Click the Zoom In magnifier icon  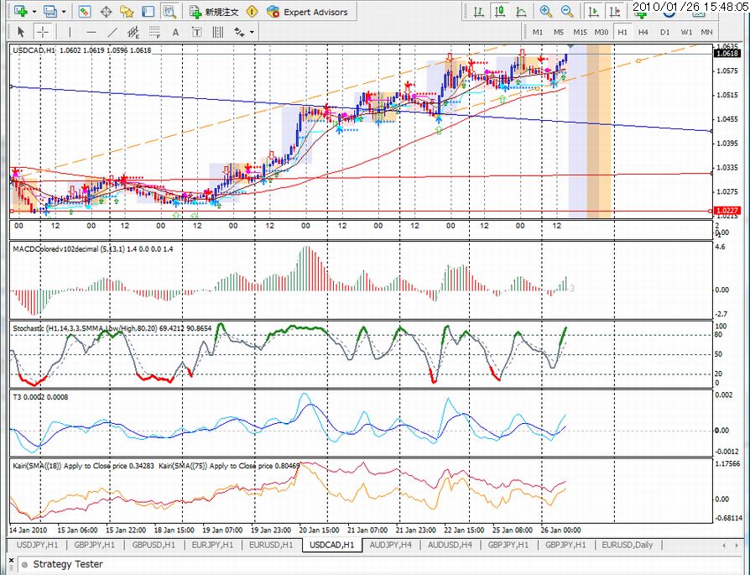(x=546, y=12)
